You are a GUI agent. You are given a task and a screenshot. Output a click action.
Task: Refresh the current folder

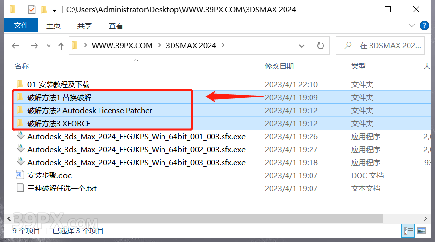click(x=321, y=46)
